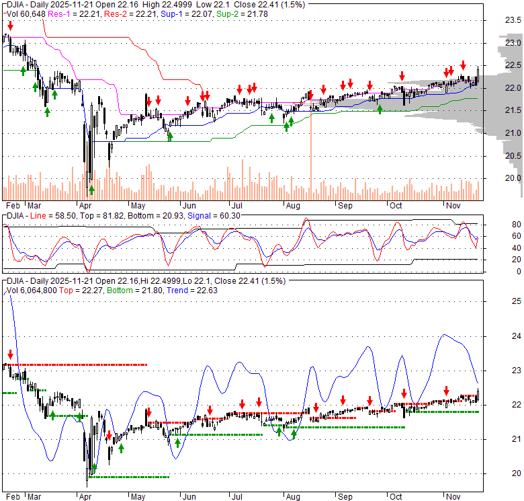524x501 pixels.
Task: Click the green 'Bottom = 21.80' legend
Action: [135, 291]
